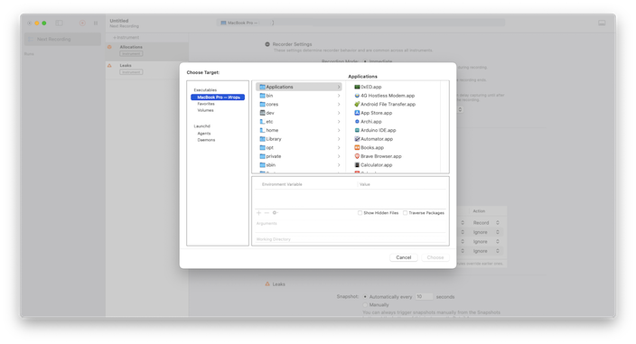The image size is (636, 344).
Task: Select Agents under Launchd
Action: [204, 134]
